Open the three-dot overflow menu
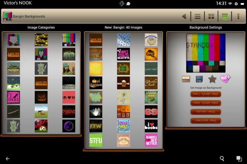247x164 pixels. [x=238, y=16]
